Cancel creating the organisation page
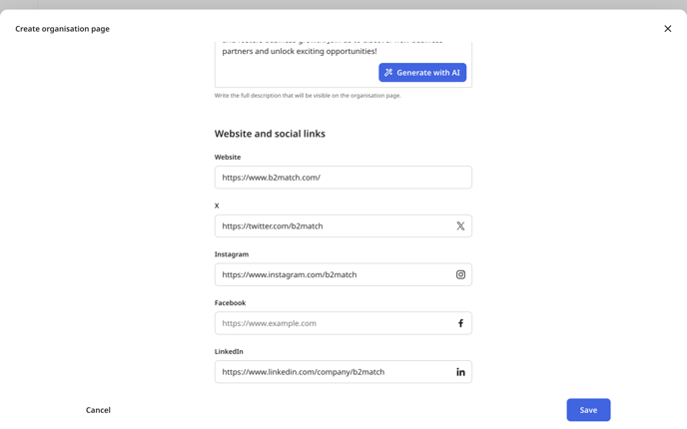This screenshot has height=429, width=687. (x=98, y=410)
